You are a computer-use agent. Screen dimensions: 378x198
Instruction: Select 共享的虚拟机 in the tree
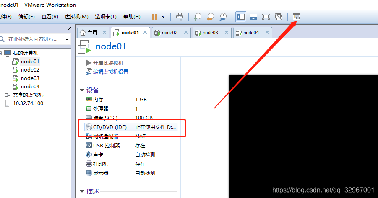[x=28, y=95]
